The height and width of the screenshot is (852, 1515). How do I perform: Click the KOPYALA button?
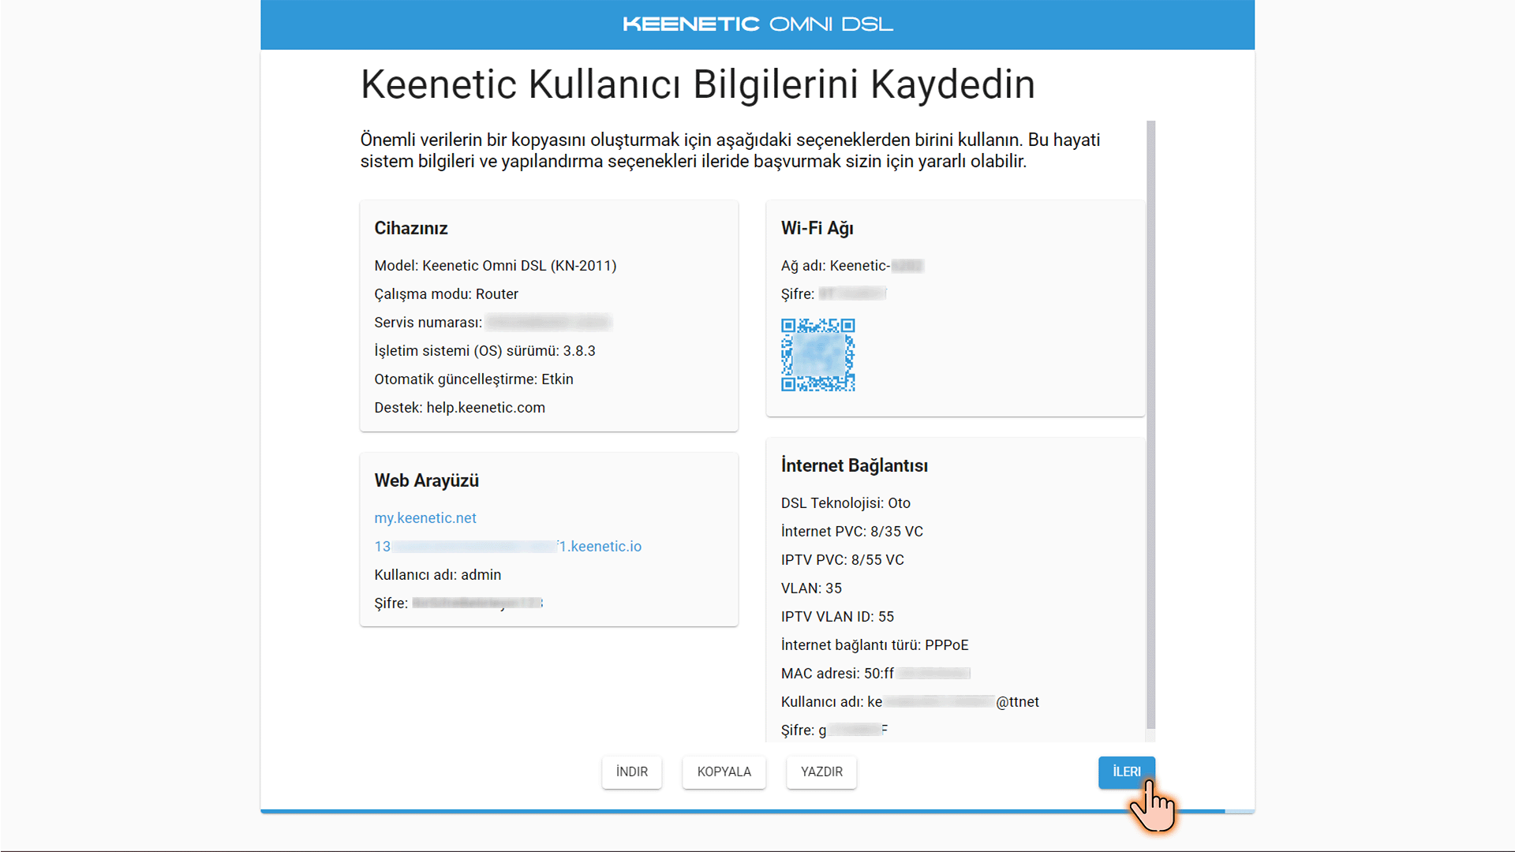tap(724, 772)
